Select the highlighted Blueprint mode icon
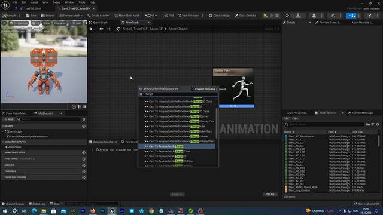This screenshot has height=215, width=383. 351,16
